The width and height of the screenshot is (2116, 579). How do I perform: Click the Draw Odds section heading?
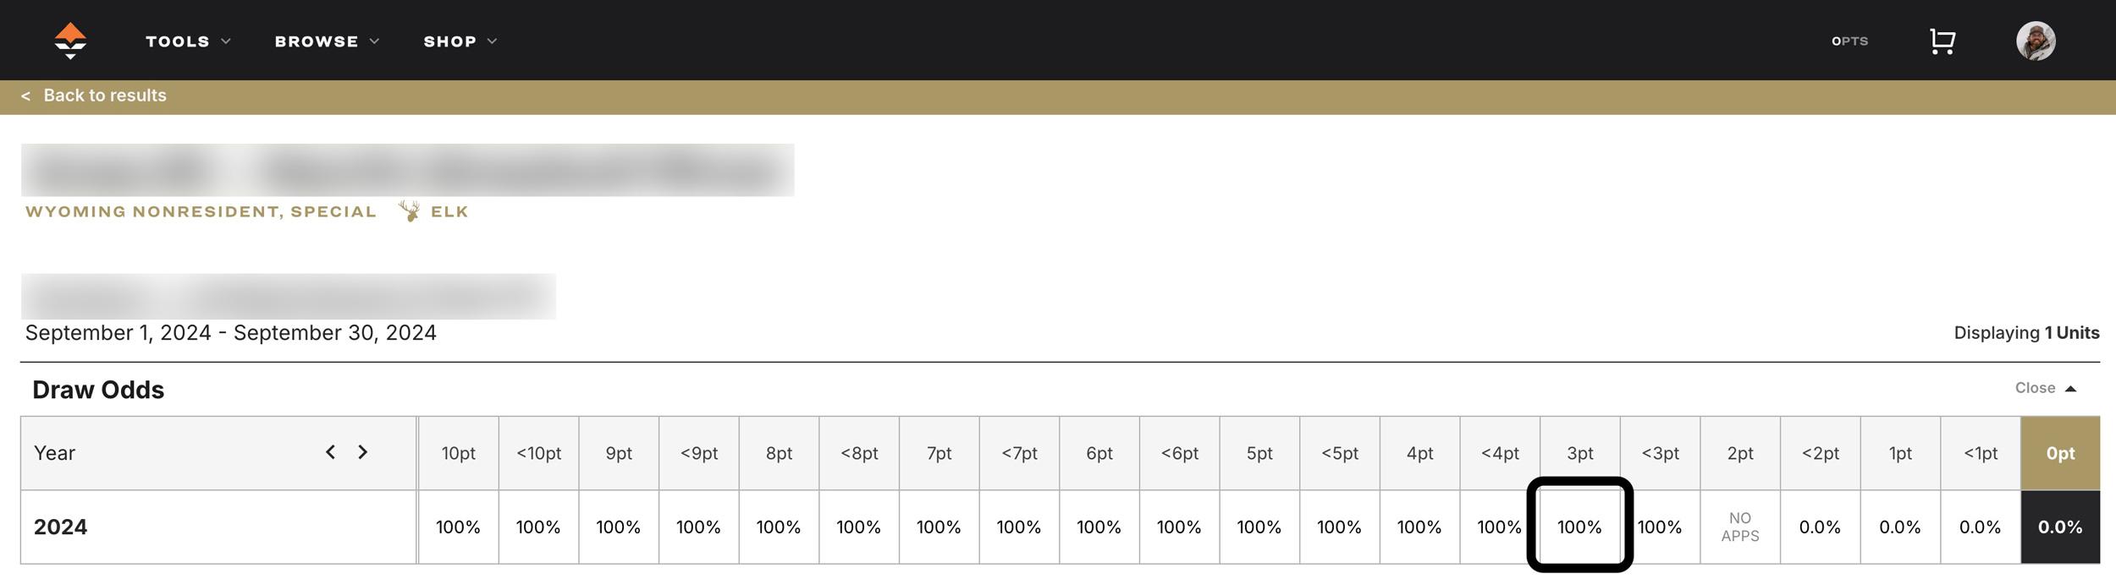coord(97,389)
